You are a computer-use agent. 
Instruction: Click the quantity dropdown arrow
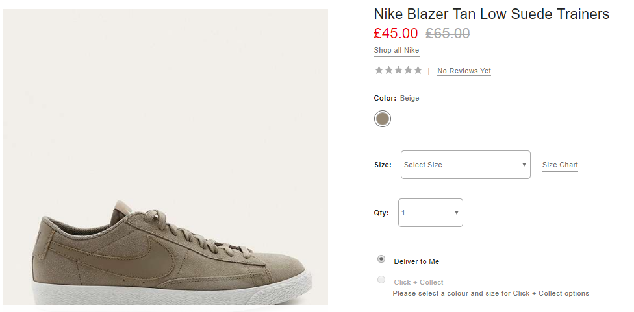457,213
